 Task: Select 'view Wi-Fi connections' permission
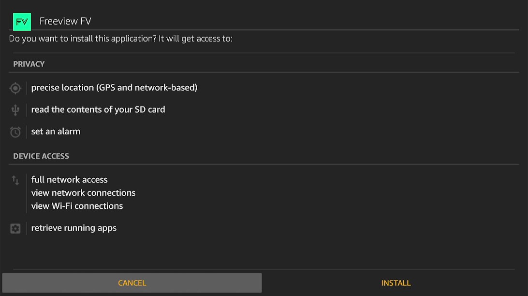[77, 206]
